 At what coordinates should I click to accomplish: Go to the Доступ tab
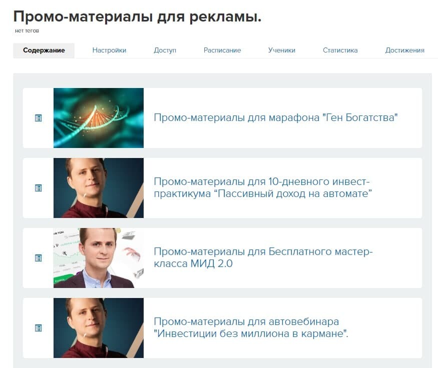click(x=165, y=50)
